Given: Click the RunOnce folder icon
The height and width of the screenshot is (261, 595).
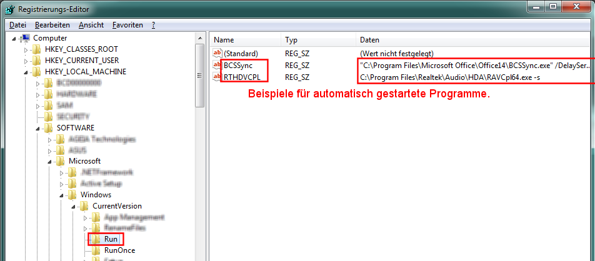Looking at the screenshot, I should tap(96, 250).
